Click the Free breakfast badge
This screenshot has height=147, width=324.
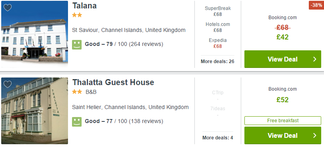click(x=283, y=121)
